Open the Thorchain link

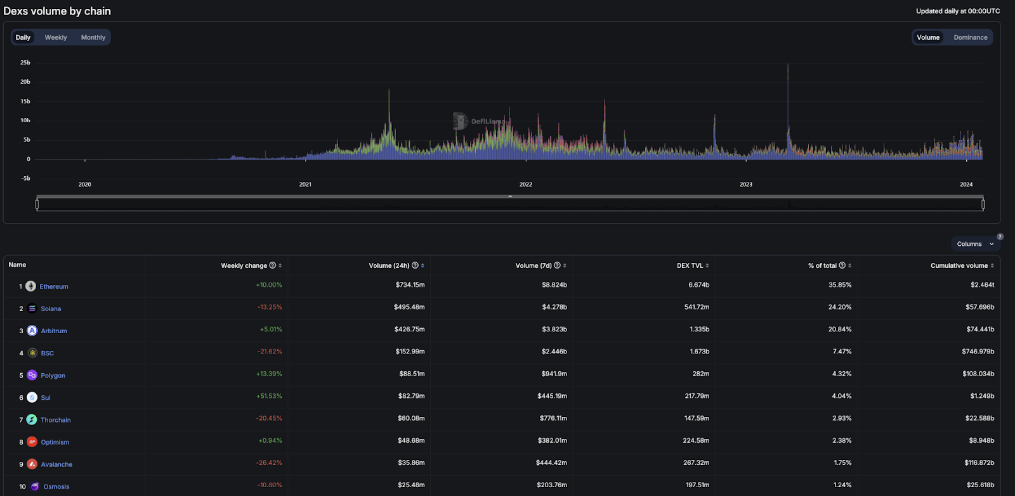pos(56,419)
